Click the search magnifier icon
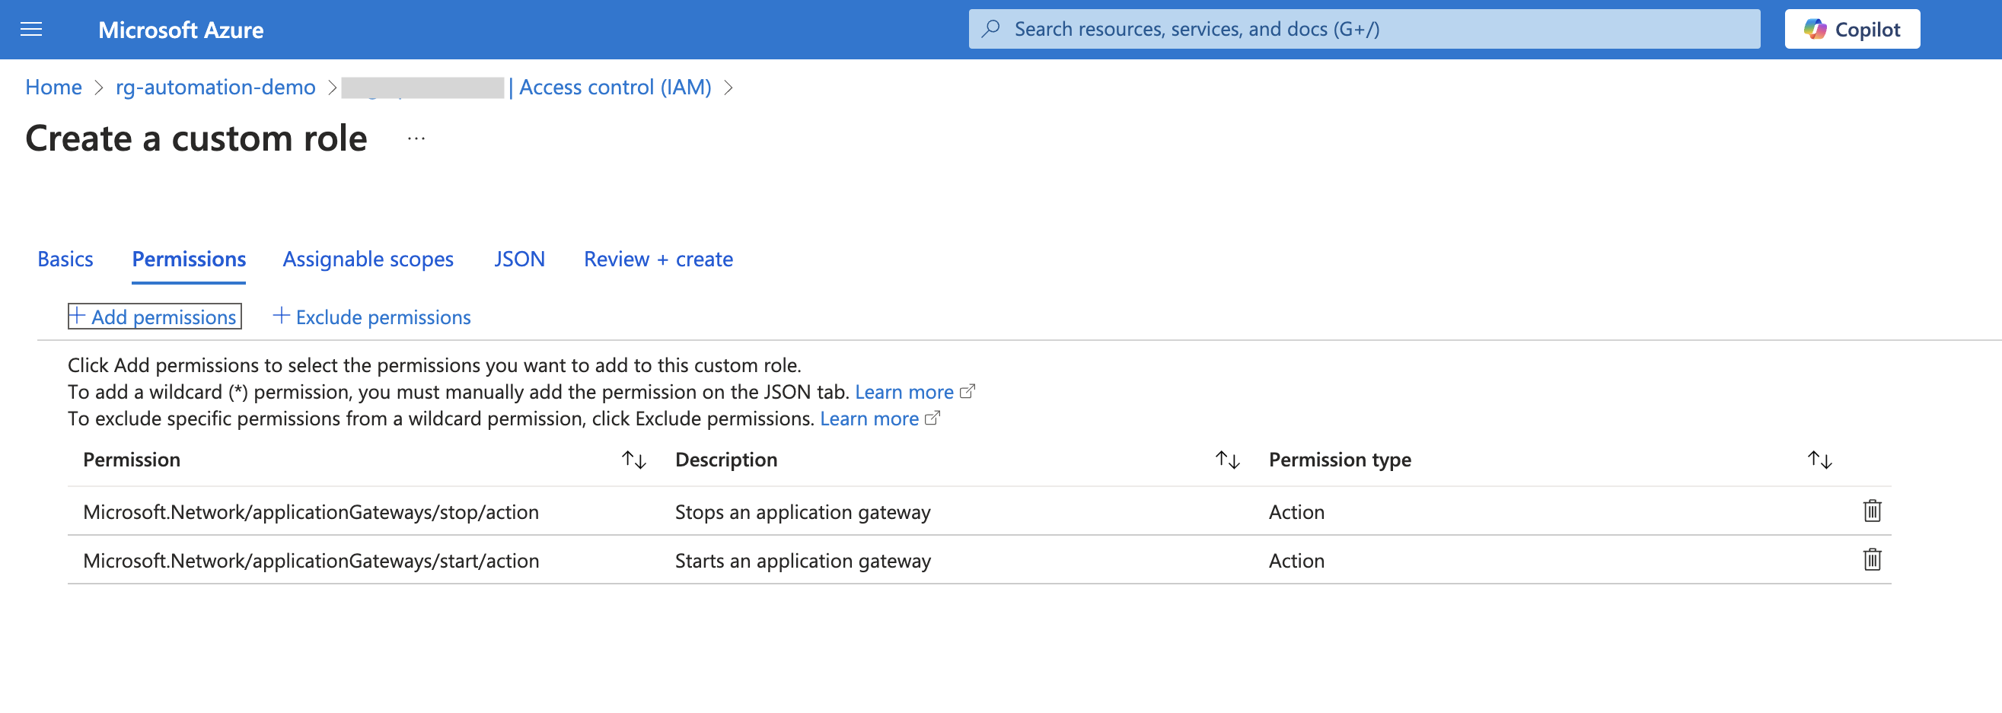The height and width of the screenshot is (713, 2002). click(991, 29)
